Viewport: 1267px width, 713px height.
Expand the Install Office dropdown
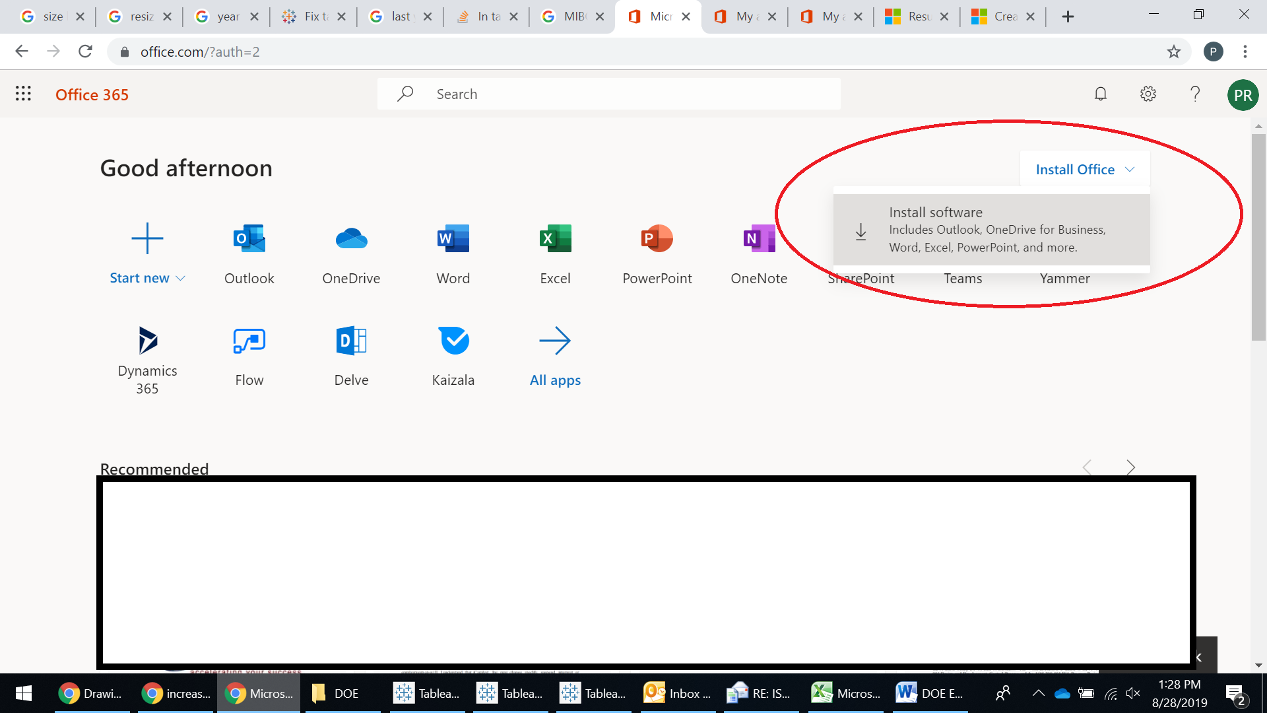point(1084,170)
